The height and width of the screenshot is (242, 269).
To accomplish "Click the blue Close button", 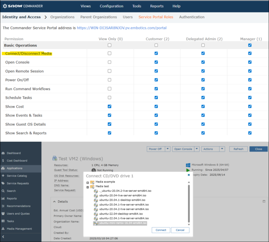I will pos(259,149).
